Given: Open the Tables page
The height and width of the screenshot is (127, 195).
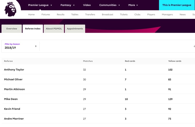Looking at the screenshot, I should (75, 14).
